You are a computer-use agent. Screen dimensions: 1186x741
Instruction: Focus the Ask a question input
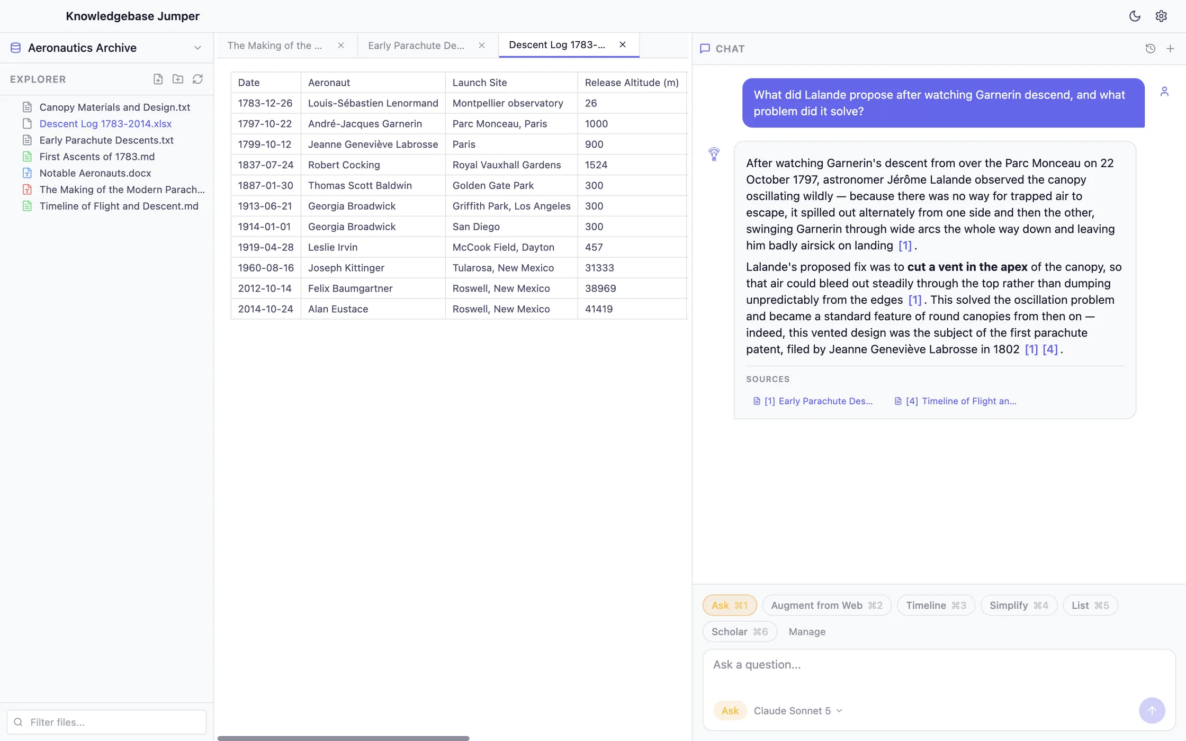(x=939, y=665)
